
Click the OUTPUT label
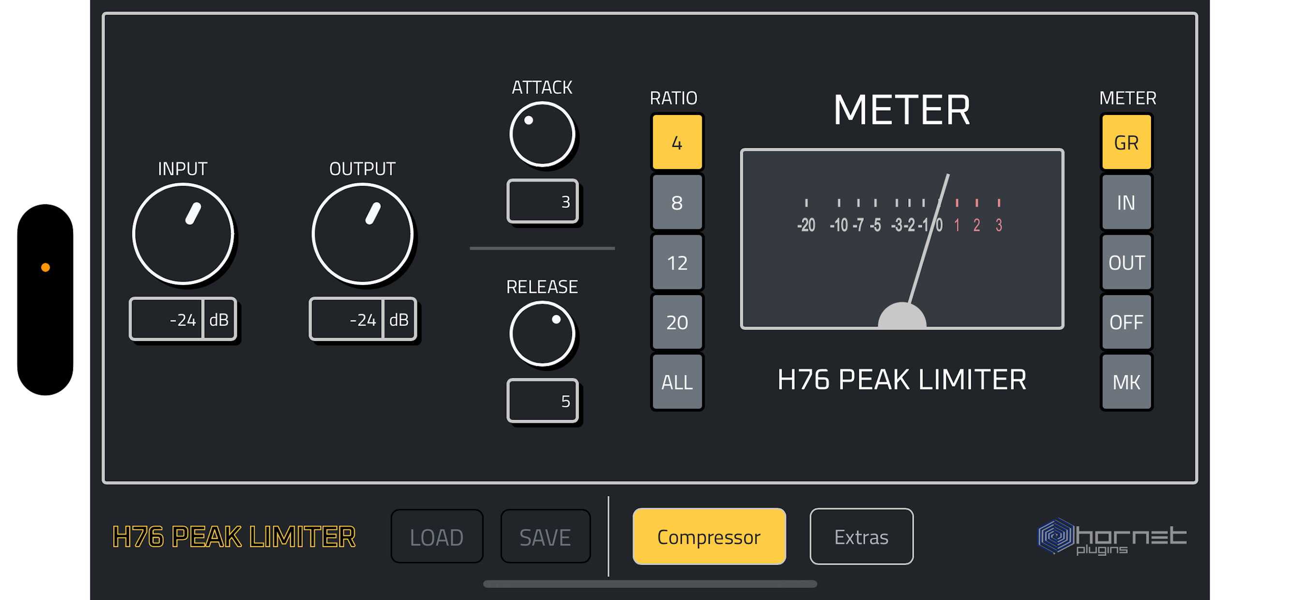click(362, 169)
